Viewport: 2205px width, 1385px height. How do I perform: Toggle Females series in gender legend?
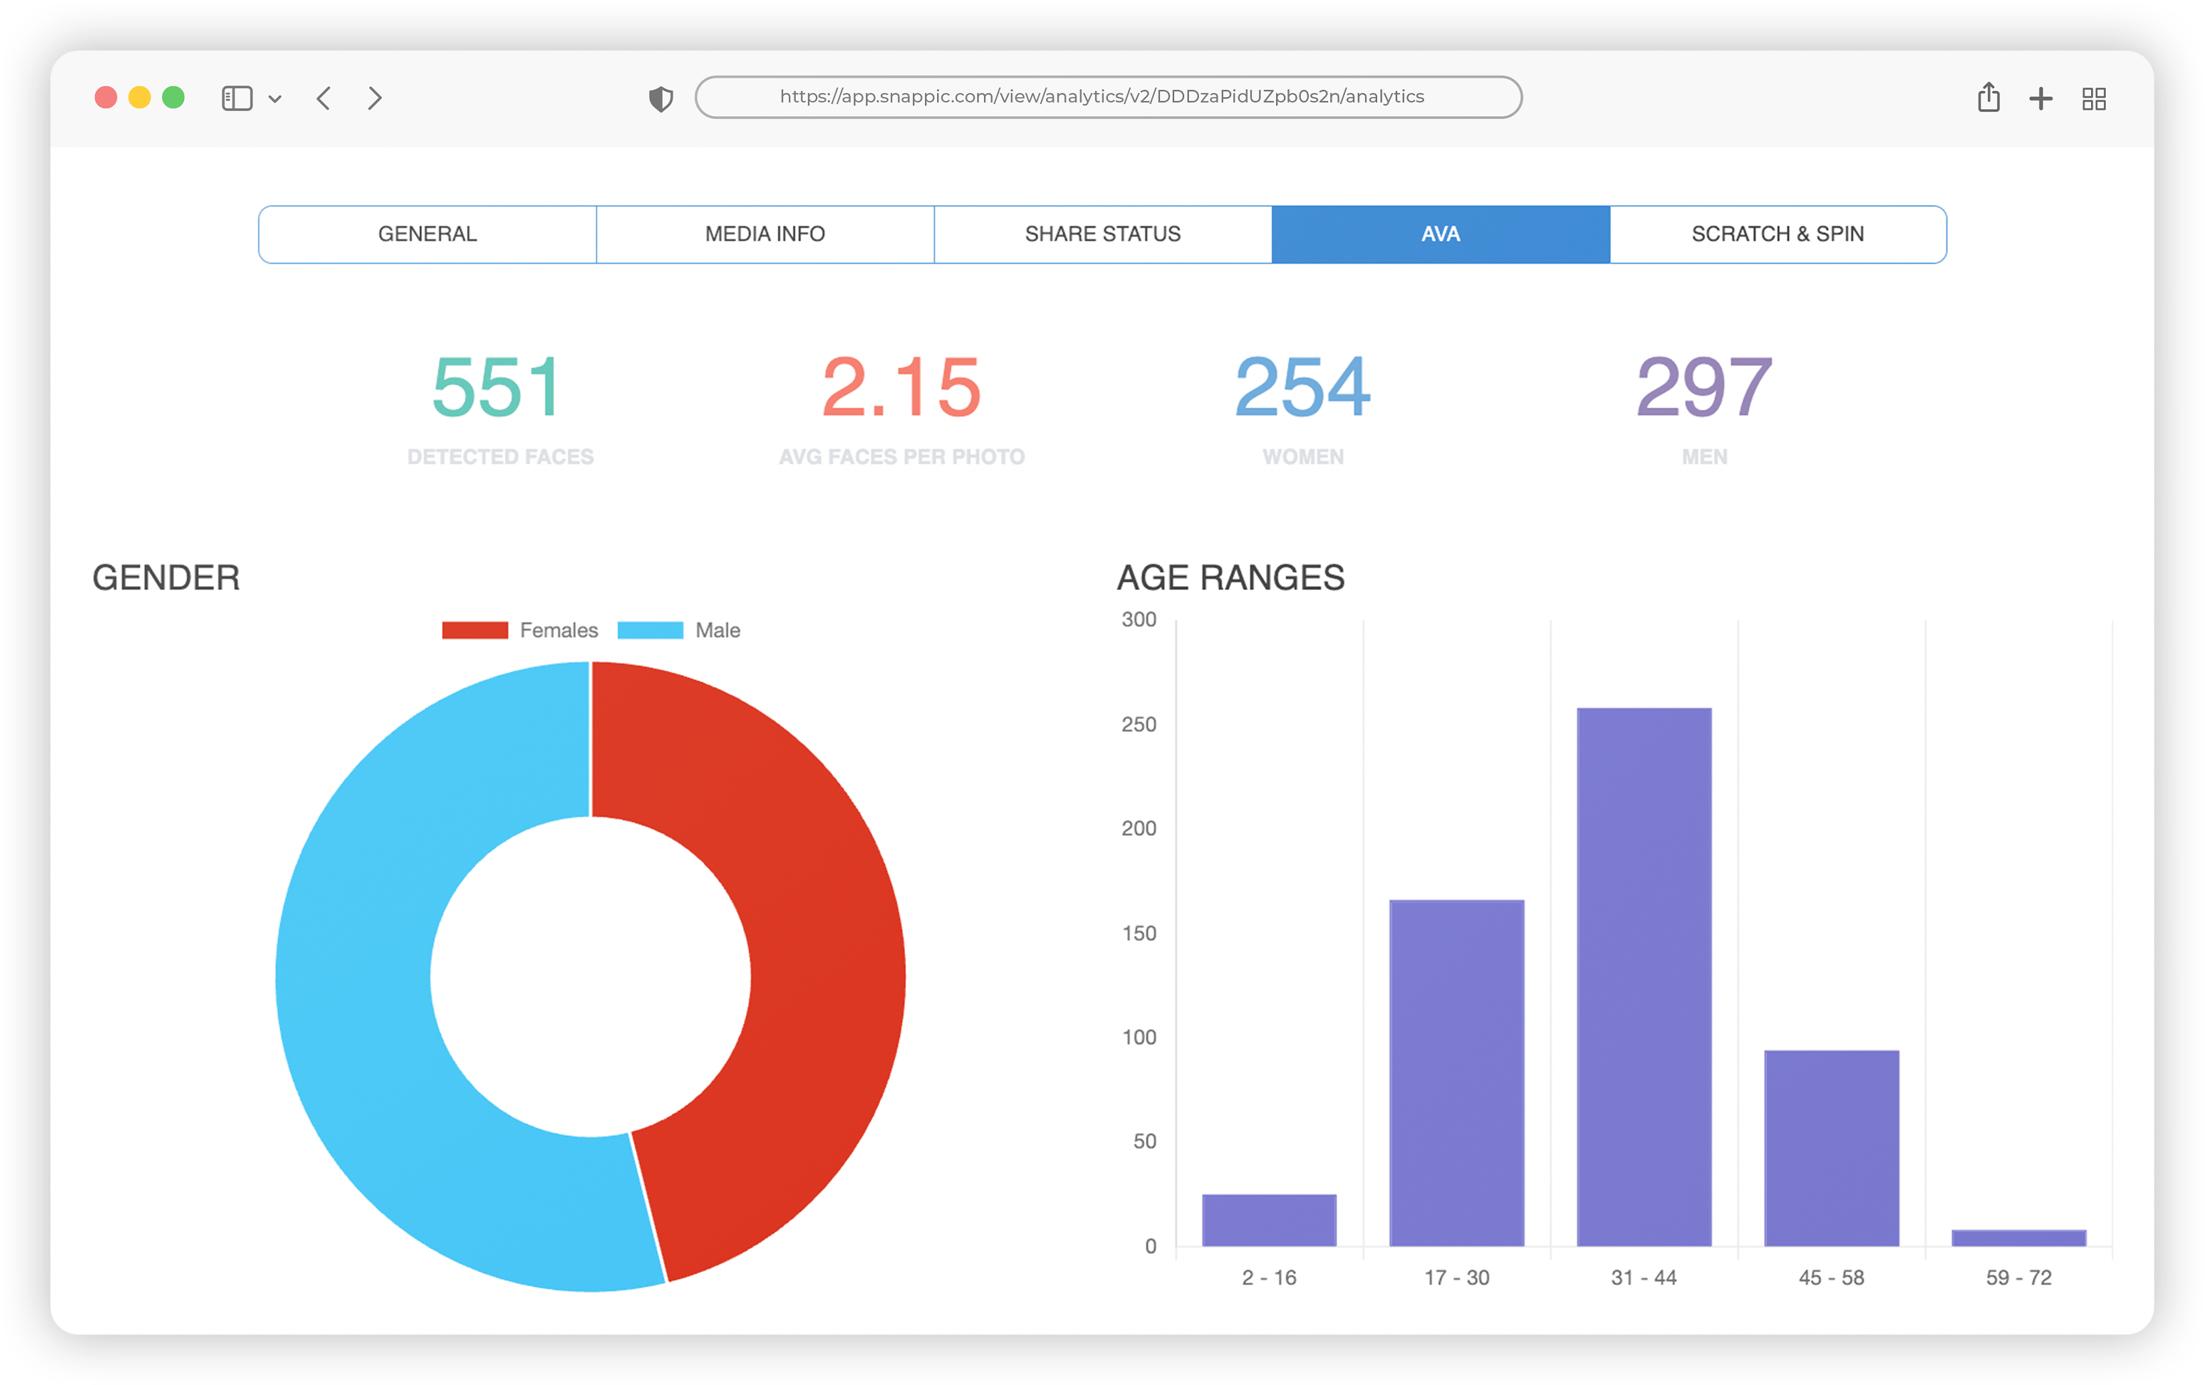tap(559, 630)
